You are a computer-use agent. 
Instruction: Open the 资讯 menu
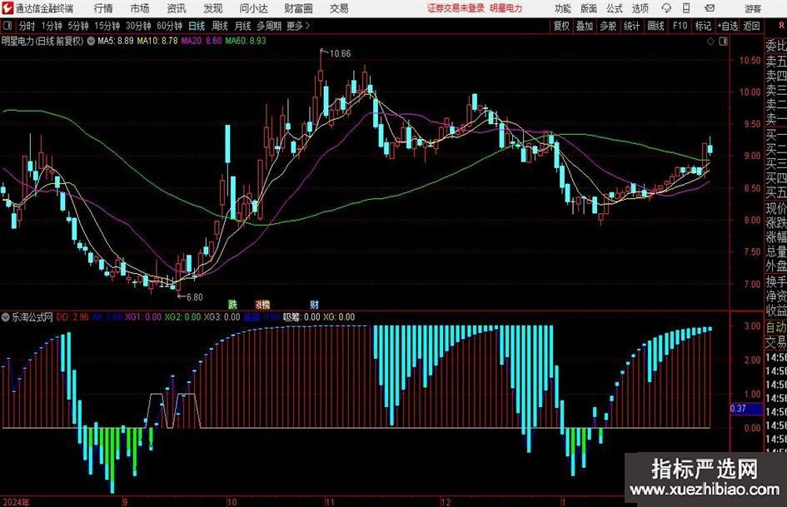pos(177,8)
